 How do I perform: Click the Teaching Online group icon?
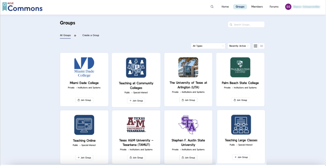click(x=84, y=125)
